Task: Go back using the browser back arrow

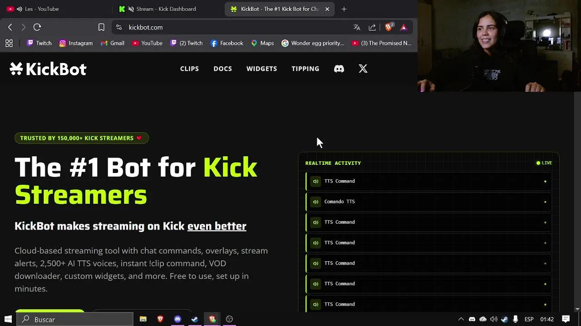Action: [x=10, y=27]
